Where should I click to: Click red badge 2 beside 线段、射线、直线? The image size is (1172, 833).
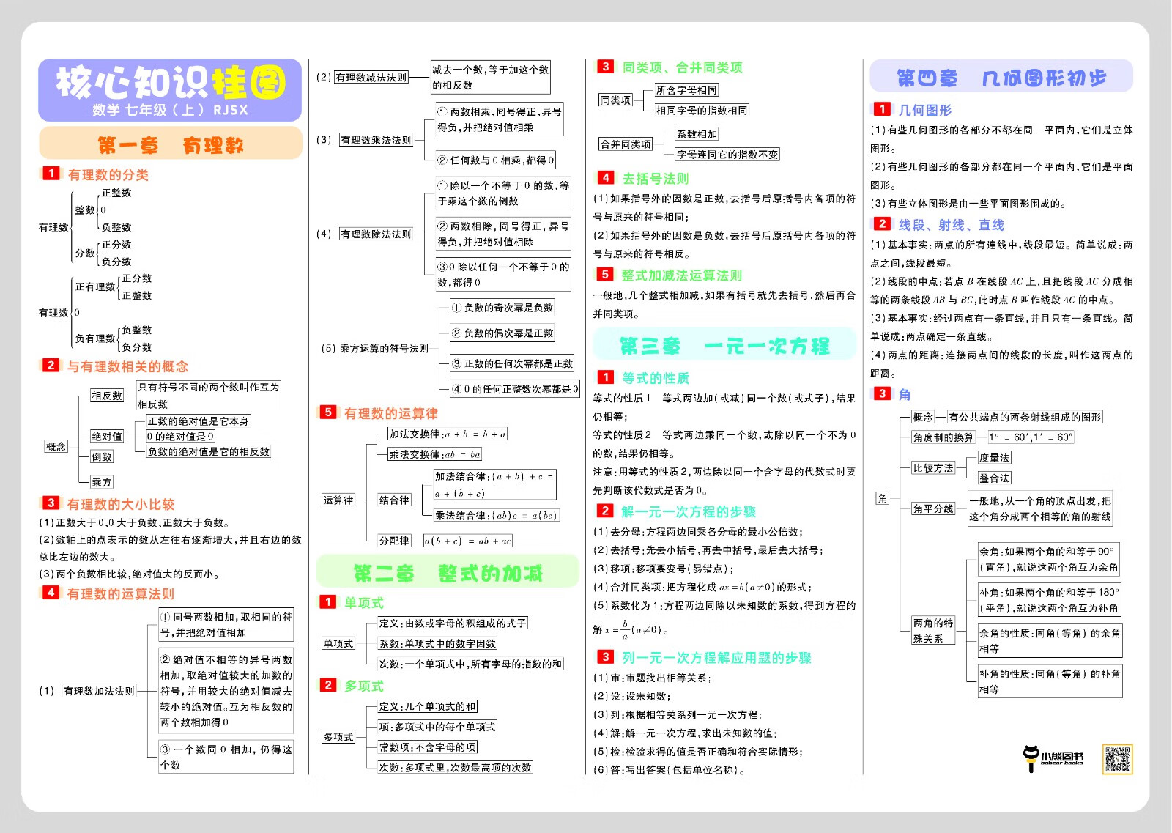tap(882, 224)
